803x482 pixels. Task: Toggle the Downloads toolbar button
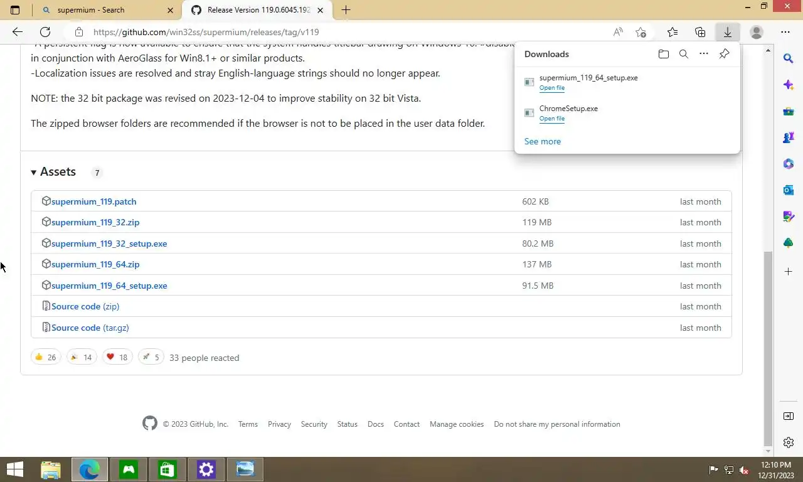[x=728, y=32]
